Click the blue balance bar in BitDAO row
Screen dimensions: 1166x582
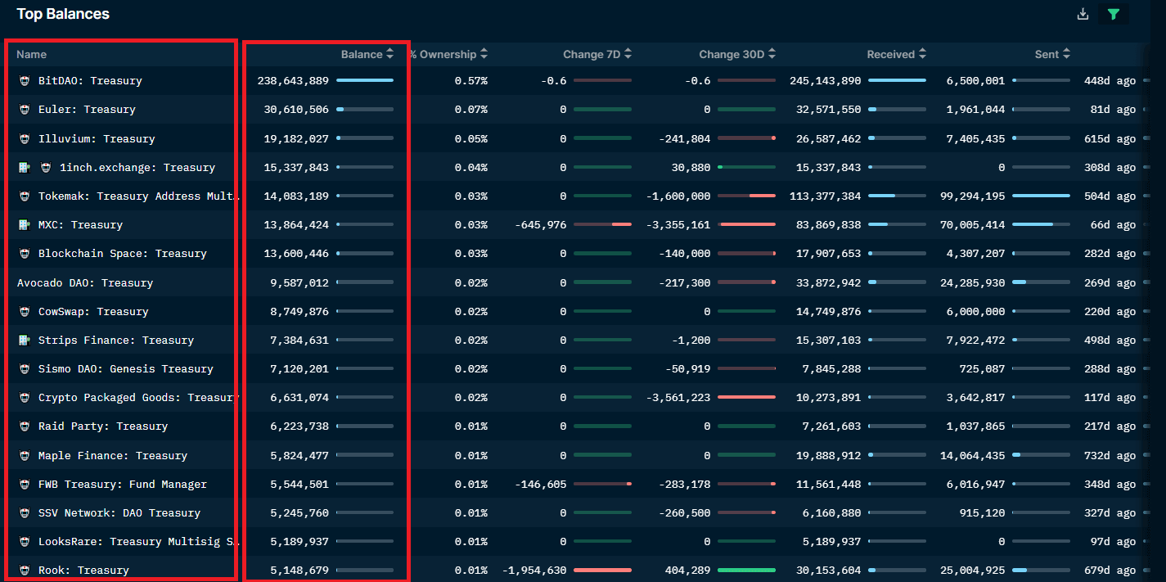point(365,80)
